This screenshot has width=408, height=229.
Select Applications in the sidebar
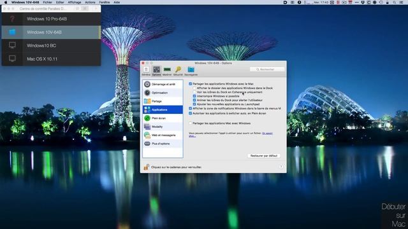(x=163, y=109)
